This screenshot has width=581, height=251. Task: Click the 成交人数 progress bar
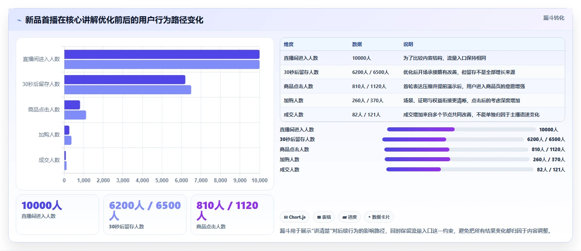pos(460,169)
